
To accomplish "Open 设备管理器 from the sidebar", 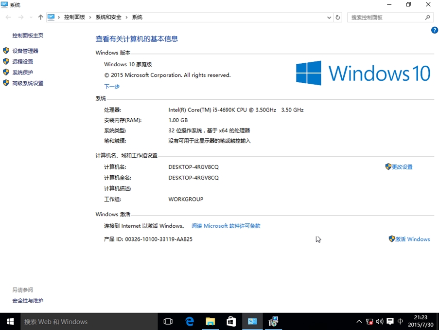I will tap(25, 51).
